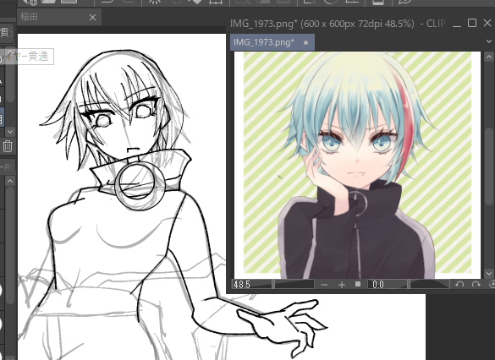The height and width of the screenshot is (360, 495).
Task: Click the IMG_1973.png window title bar text
Action: tap(338, 24)
